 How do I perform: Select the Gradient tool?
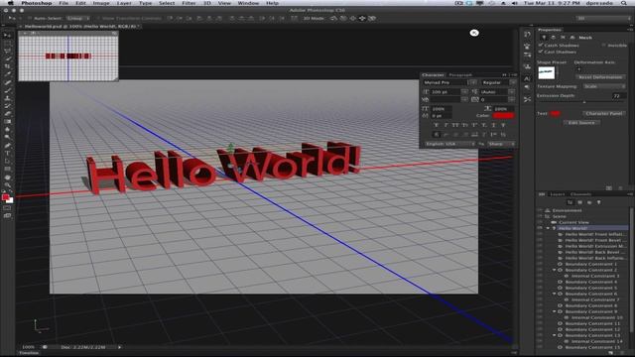click(x=7, y=122)
